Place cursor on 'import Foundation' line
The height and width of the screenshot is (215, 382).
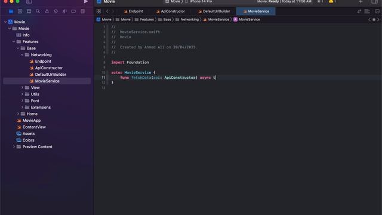click(130, 62)
